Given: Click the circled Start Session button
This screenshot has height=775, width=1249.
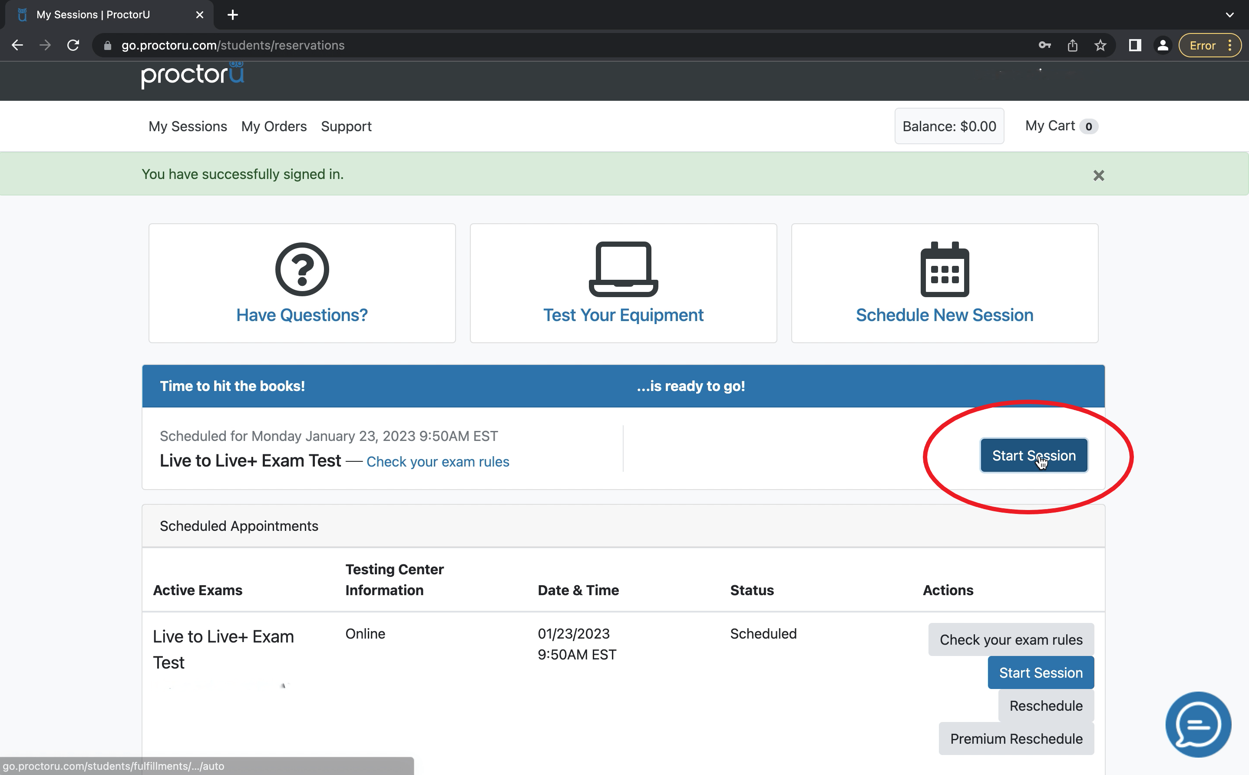Looking at the screenshot, I should click(1033, 455).
